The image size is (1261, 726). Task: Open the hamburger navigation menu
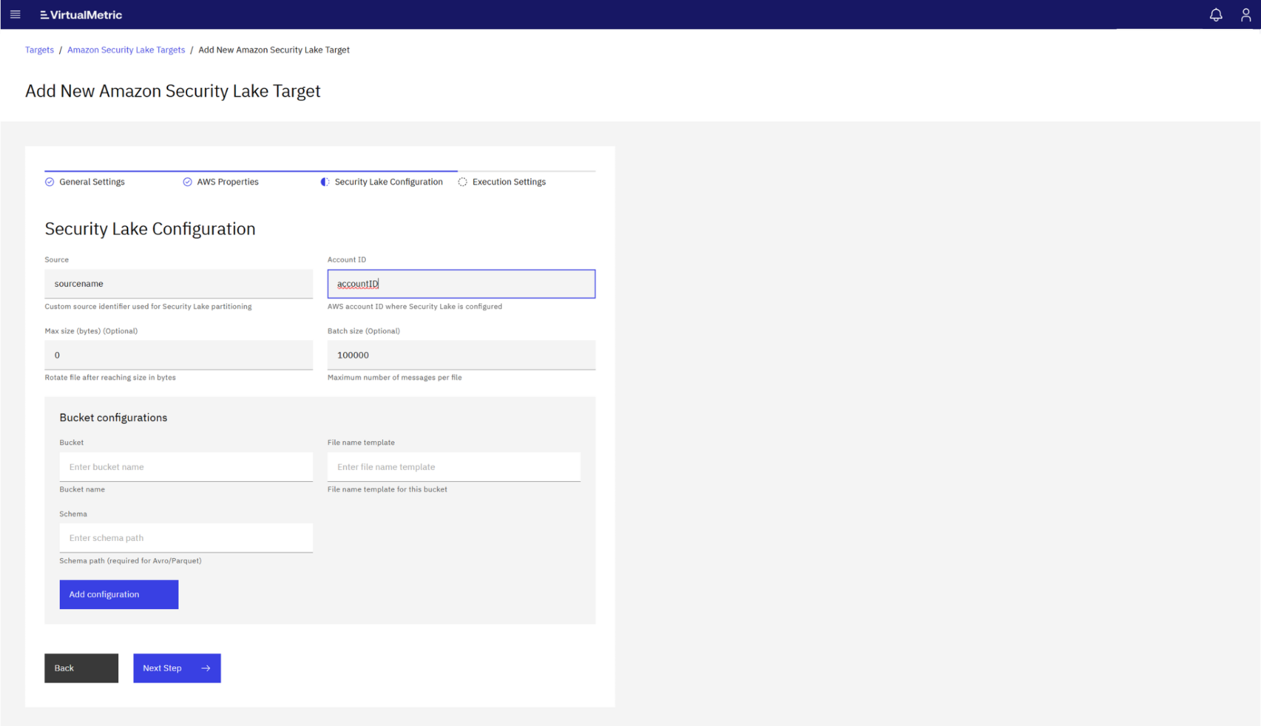point(14,14)
